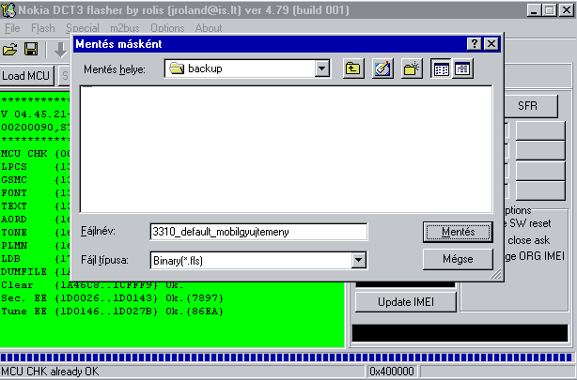Click the floppy disk save toolbar icon
Viewport: 577px width, 380px height.
pos(31,49)
